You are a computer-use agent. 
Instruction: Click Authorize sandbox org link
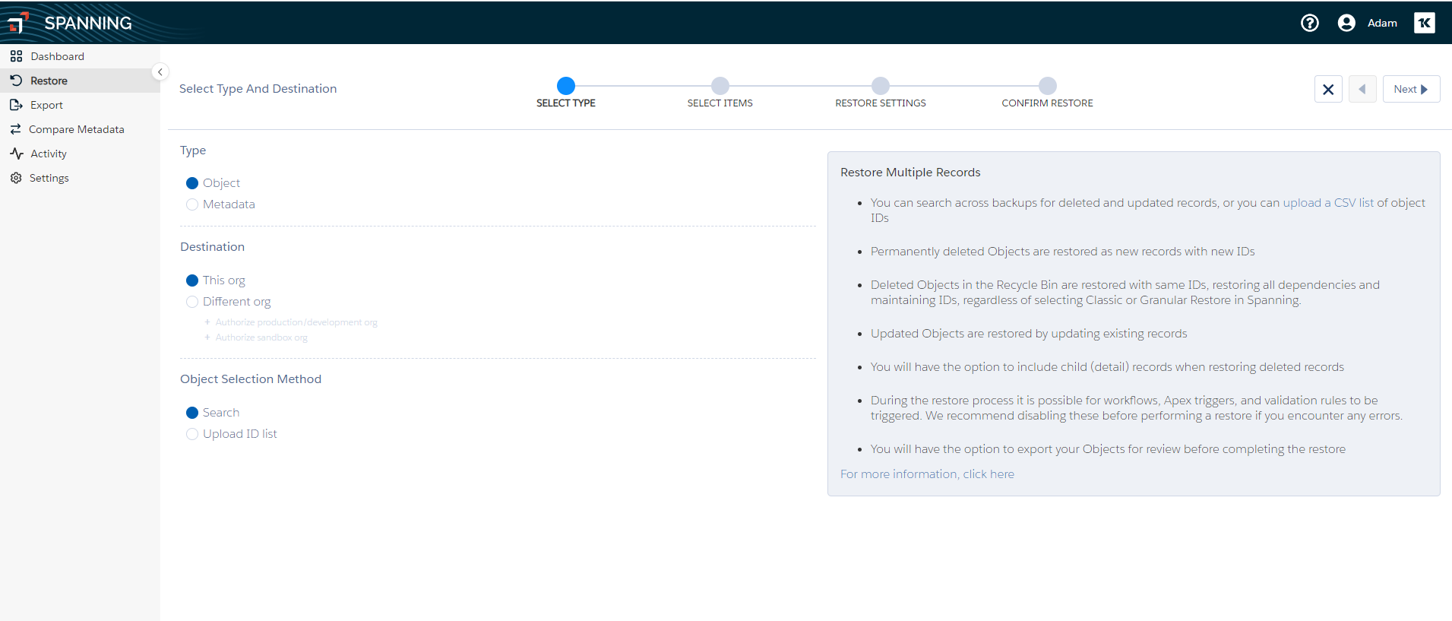(261, 337)
